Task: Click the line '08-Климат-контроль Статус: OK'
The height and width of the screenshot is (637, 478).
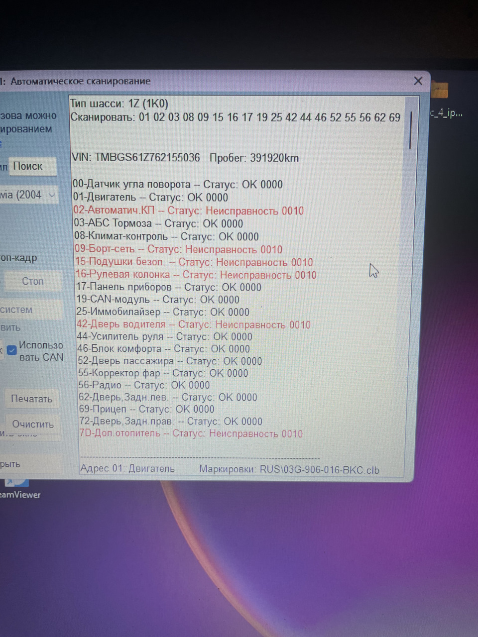Action: (x=167, y=236)
